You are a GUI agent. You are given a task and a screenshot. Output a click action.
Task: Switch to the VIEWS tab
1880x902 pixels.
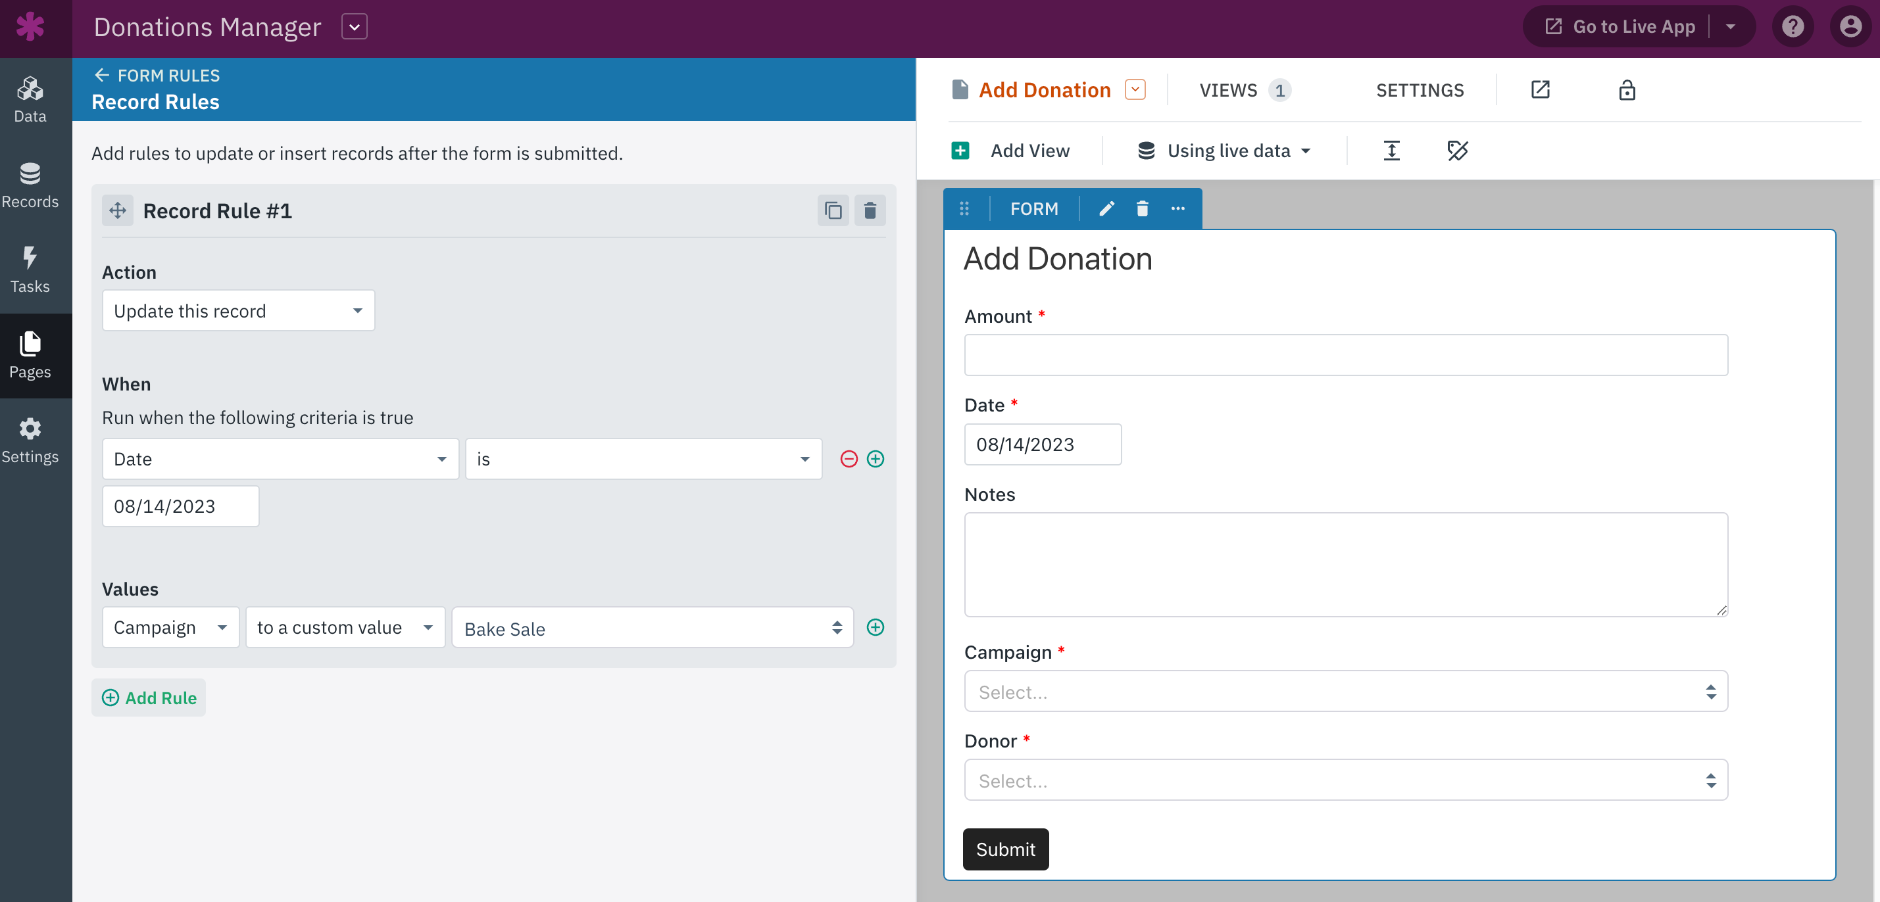point(1245,89)
